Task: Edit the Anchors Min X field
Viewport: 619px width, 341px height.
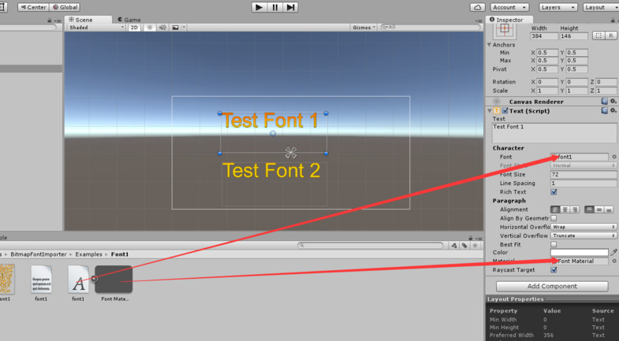Action: 547,53
